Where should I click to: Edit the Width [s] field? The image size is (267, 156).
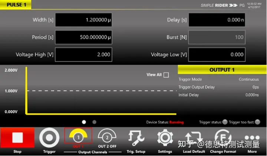coord(83,20)
